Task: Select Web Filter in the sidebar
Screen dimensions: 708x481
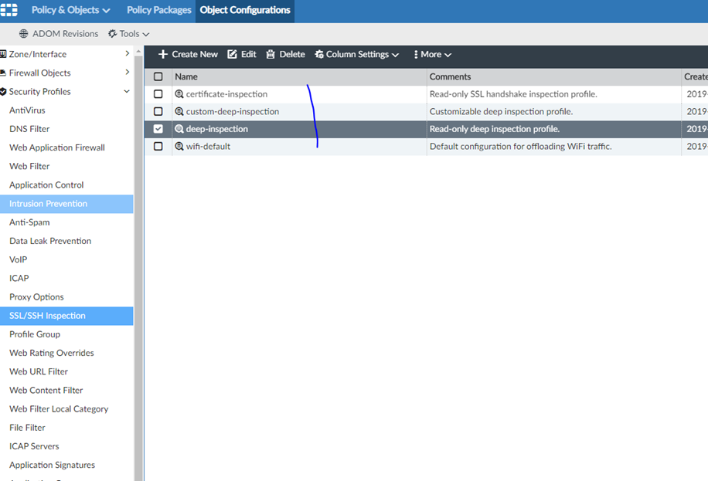Action: point(29,166)
